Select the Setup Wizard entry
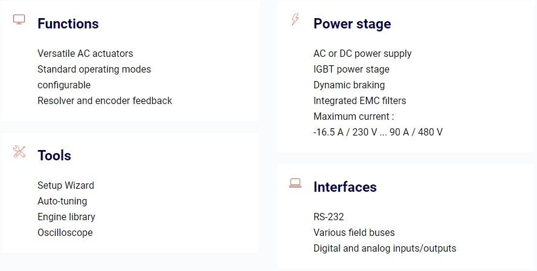 coord(66,185)
